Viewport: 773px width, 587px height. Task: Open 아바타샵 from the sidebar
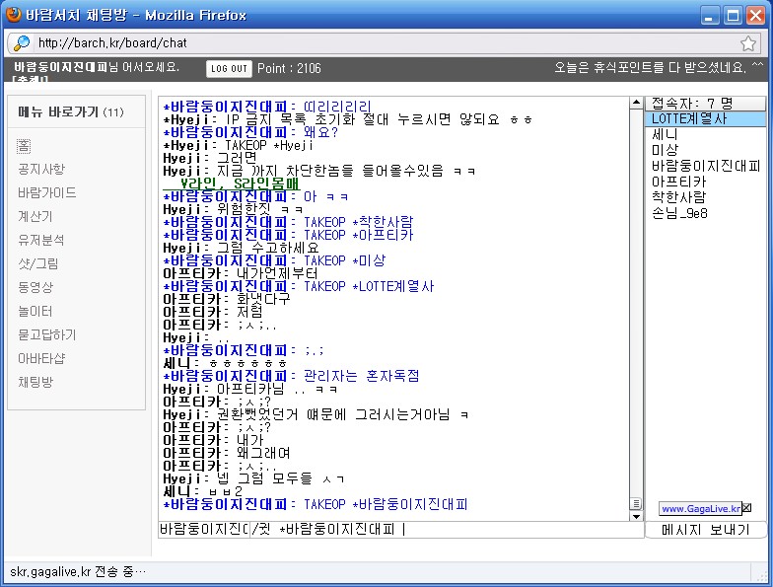tap(41, 358)
